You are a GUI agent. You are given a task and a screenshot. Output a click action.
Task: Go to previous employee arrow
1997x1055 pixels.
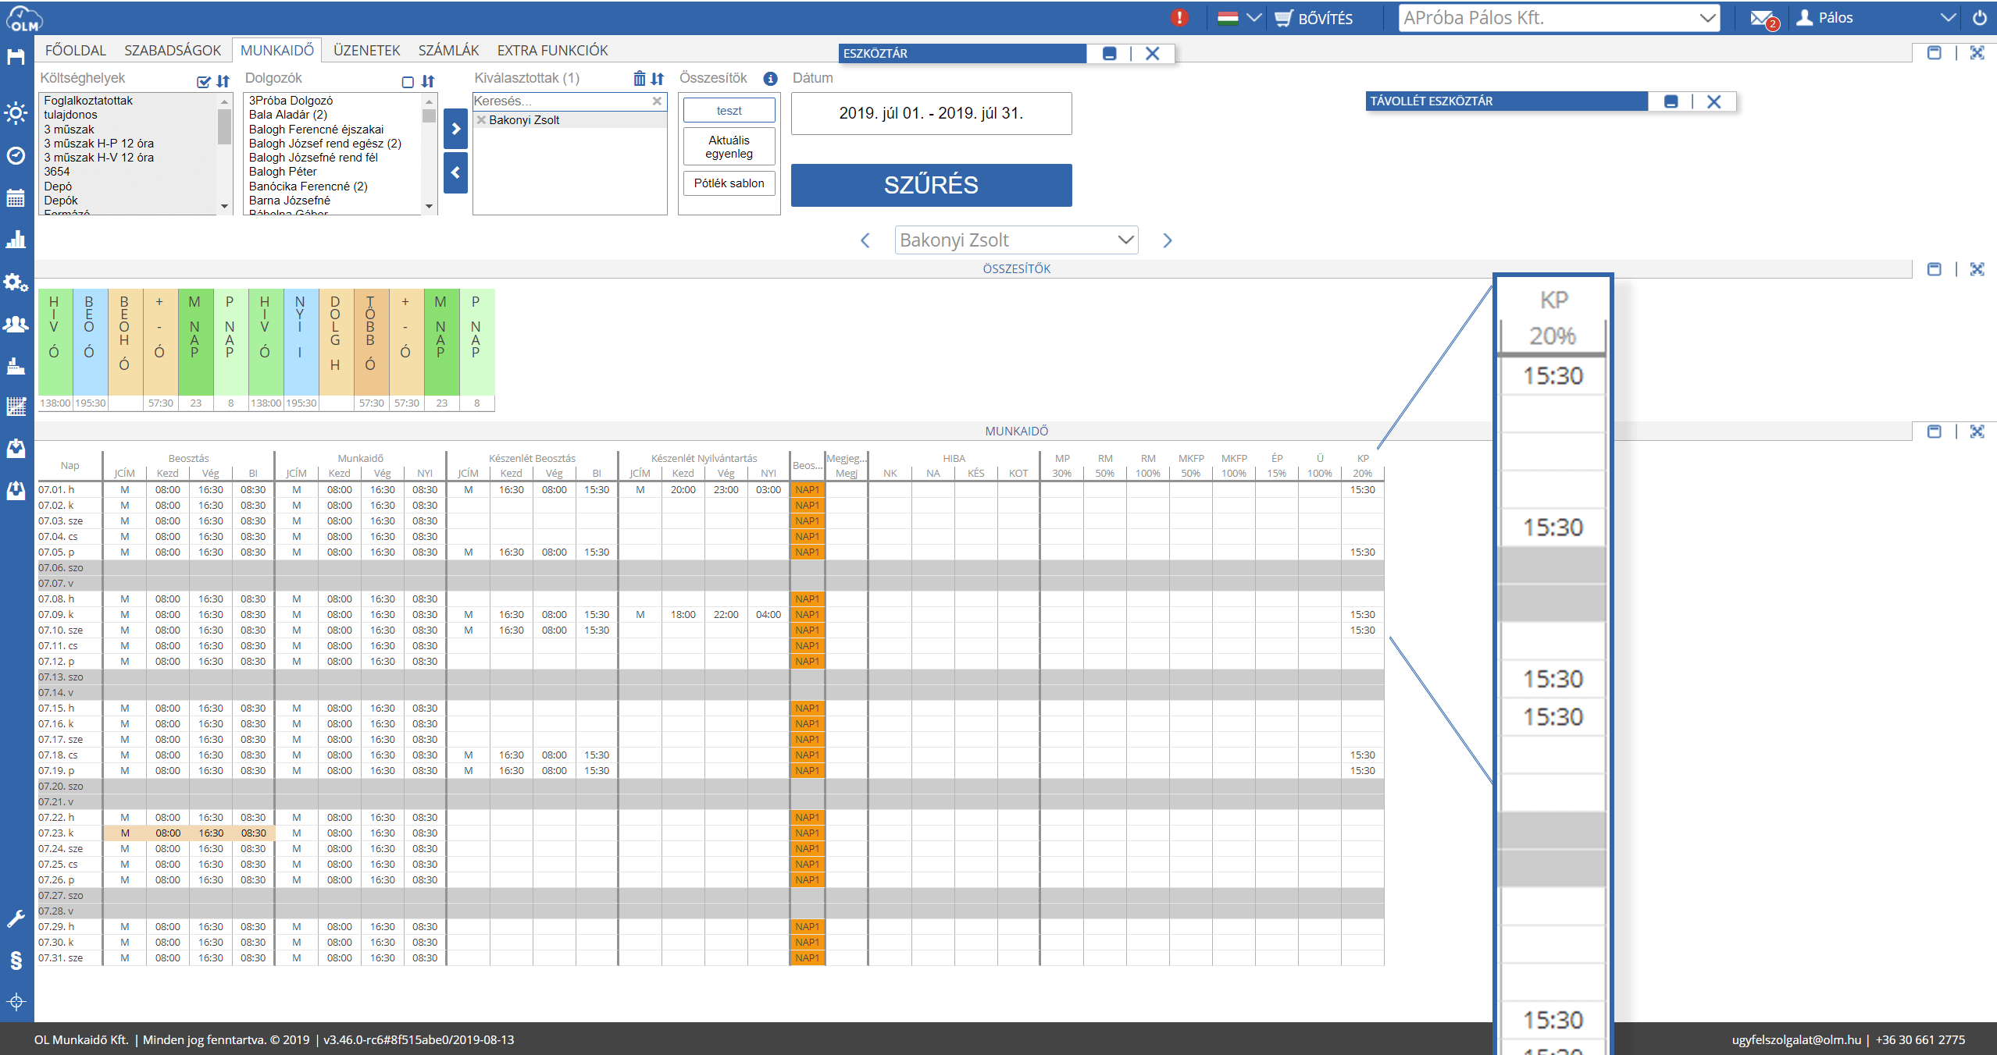point(865,240)
